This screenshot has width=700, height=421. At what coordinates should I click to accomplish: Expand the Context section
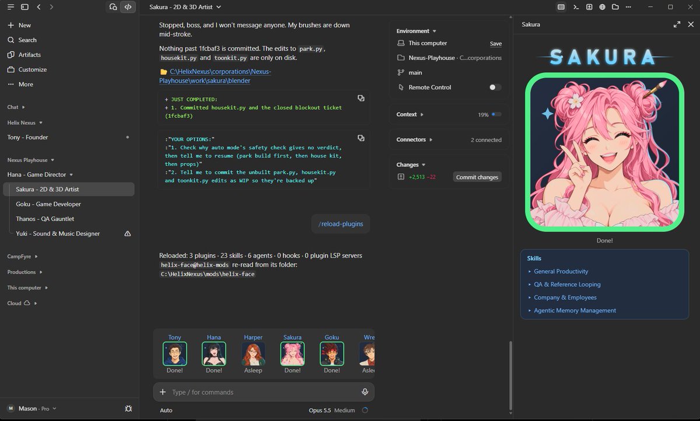(409, 114)
